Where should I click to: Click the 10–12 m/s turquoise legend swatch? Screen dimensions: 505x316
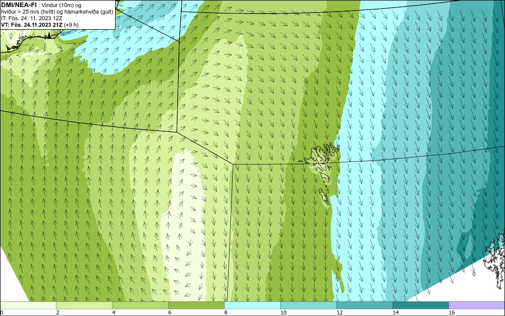[x=308, y=305]
